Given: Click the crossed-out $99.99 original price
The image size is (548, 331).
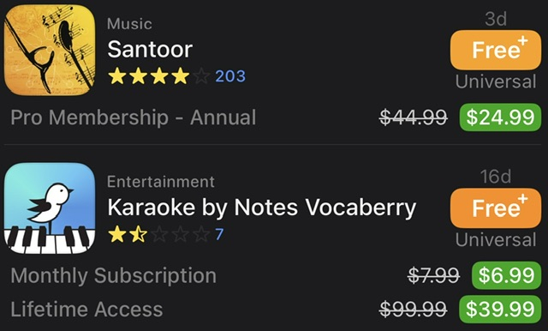Looking at the screenshot, I should click(x=414, y=310).
